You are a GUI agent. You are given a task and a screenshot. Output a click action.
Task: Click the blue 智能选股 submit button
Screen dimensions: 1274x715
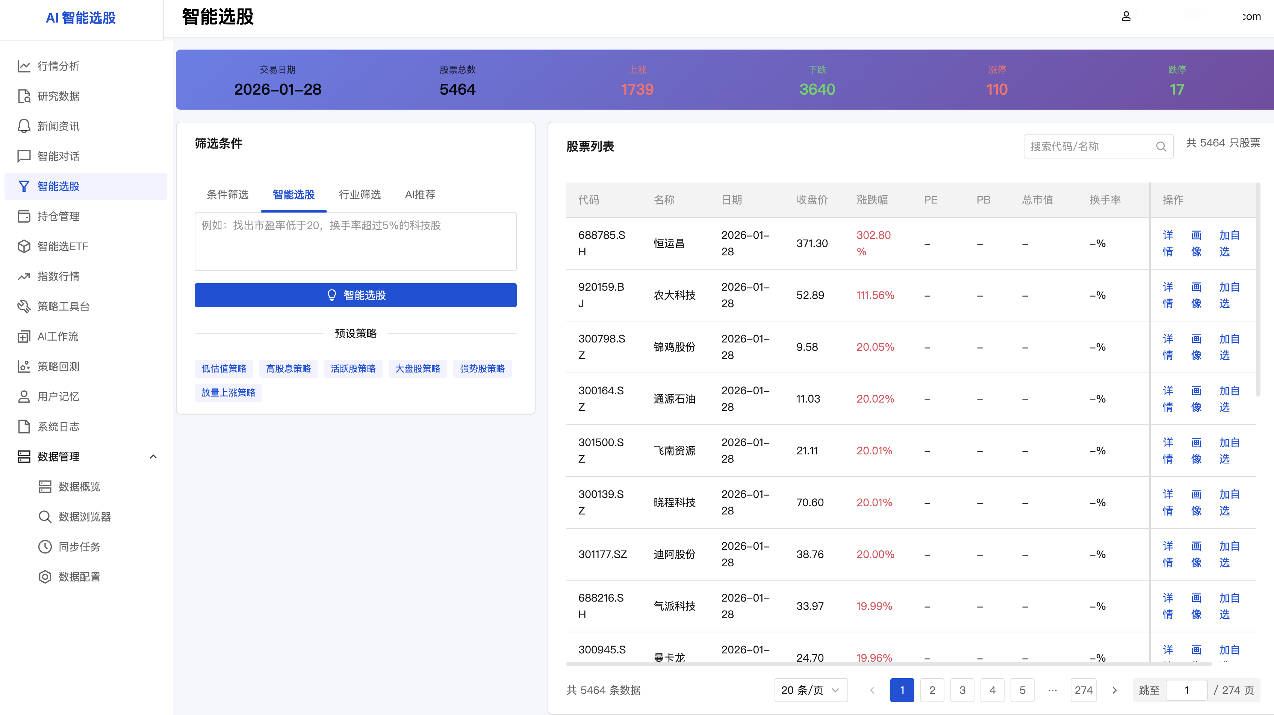click(x=356, y=295)
